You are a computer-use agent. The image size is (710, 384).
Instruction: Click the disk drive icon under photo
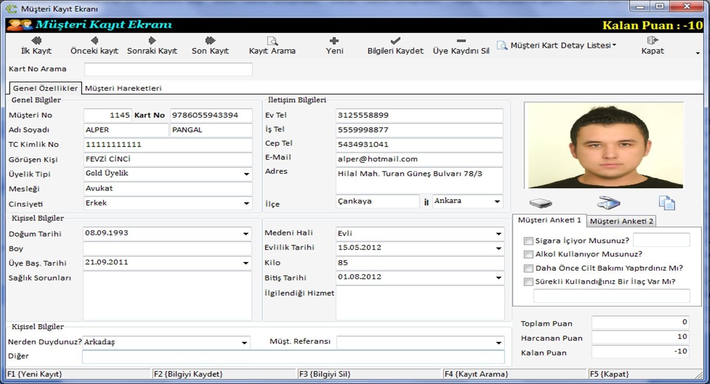pos(540,203)
